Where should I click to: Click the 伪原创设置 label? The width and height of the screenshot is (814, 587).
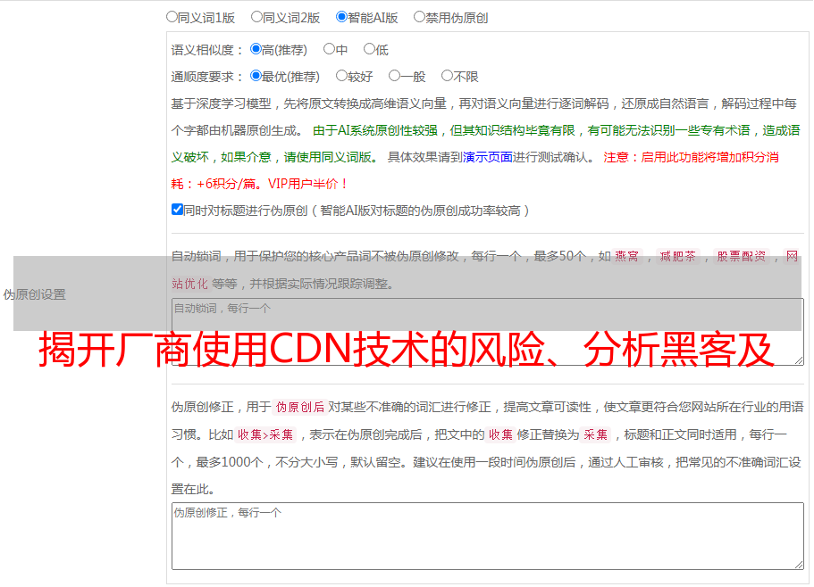pos(35,294)
